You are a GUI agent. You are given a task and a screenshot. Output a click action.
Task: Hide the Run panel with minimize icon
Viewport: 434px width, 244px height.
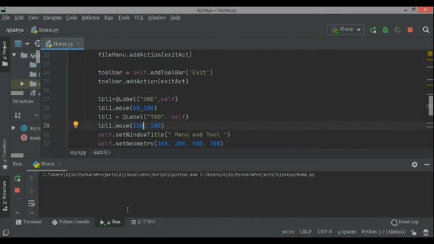427,165
